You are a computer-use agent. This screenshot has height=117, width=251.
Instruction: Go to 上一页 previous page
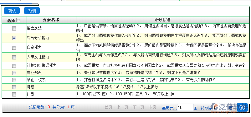122,107
